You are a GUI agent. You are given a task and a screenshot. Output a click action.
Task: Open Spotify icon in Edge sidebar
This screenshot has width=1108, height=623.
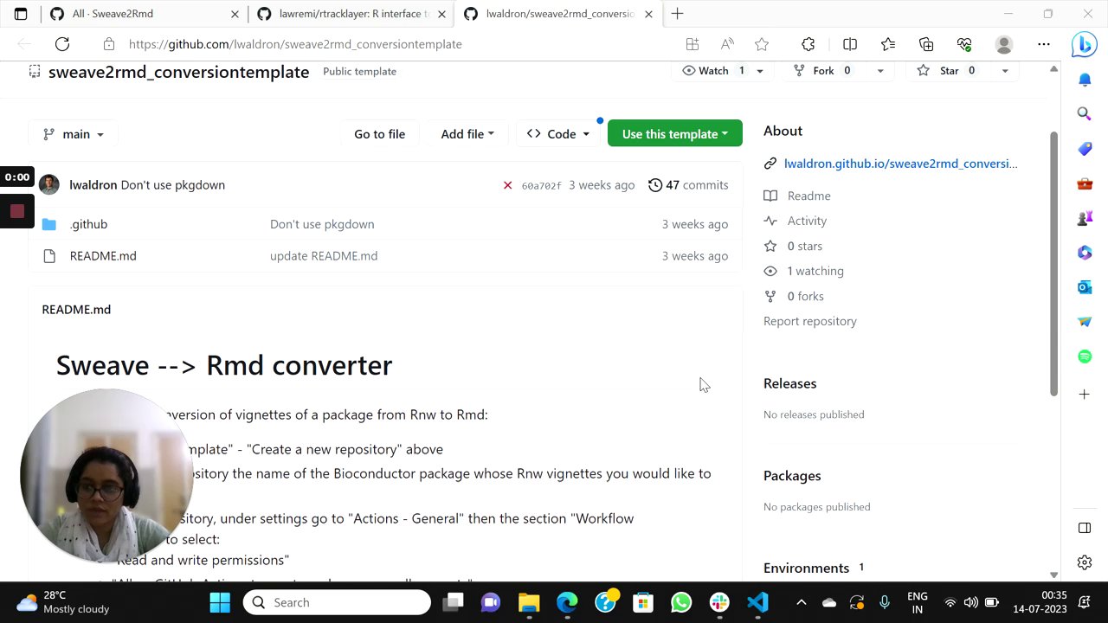coord(1085,356)
